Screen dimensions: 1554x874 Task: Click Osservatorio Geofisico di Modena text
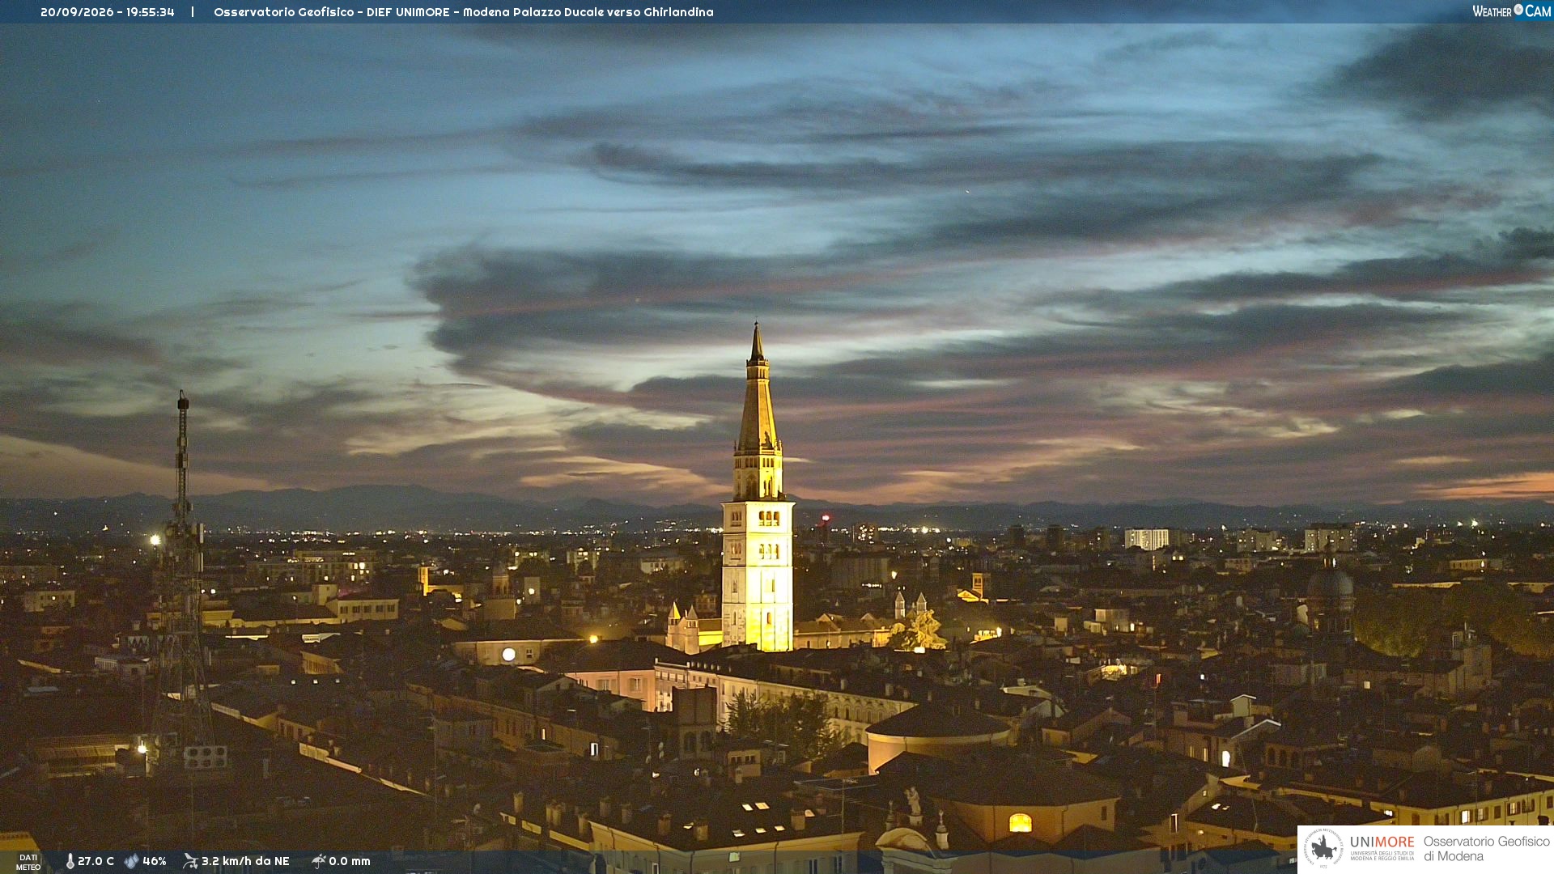pyautogui.click(x=1486, y=848)
